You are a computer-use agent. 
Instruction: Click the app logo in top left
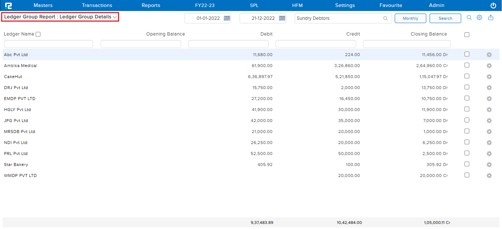8,5
